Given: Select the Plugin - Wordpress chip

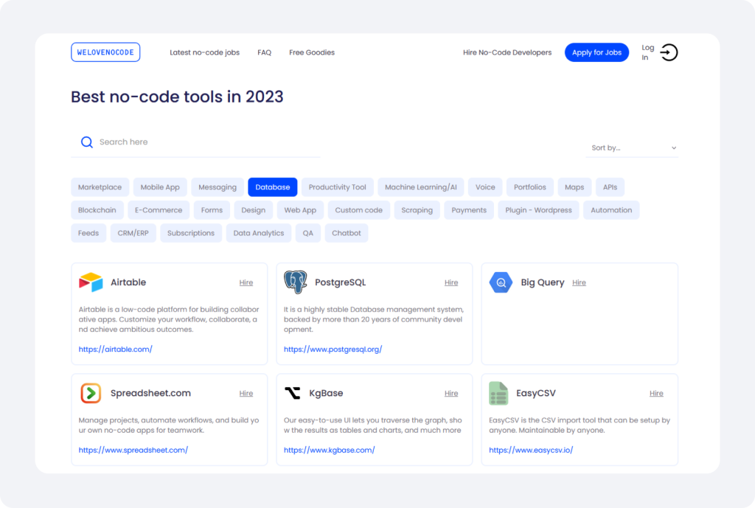Looking at the screenshot, I should [538, 210].
